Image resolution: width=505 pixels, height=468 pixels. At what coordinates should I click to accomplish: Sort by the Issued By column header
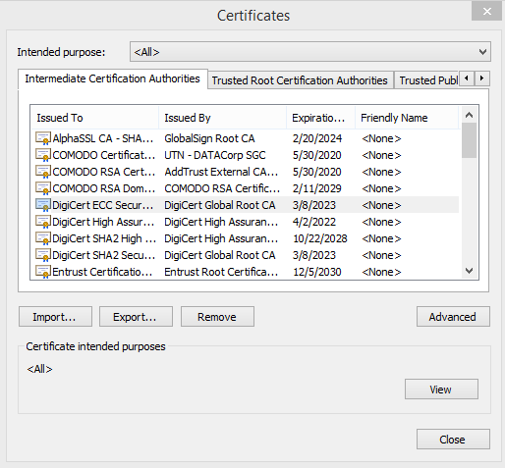(x=222, y=118)
